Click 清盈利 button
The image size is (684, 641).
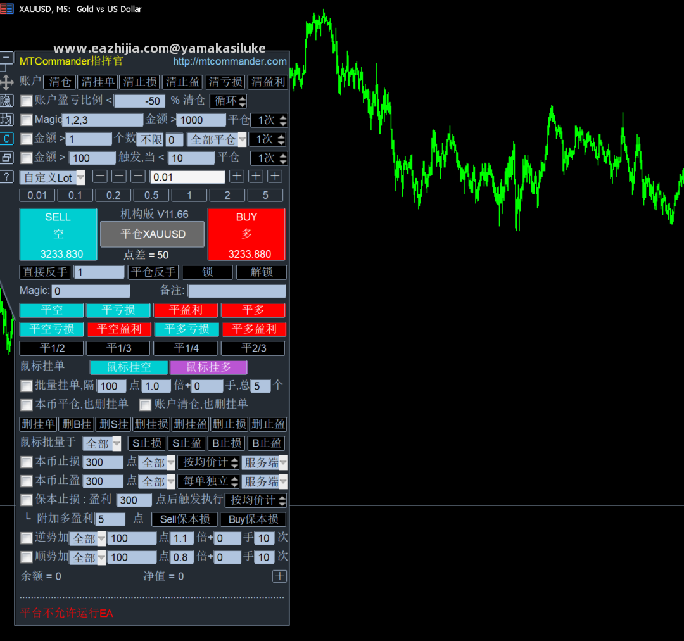point(268,82)
